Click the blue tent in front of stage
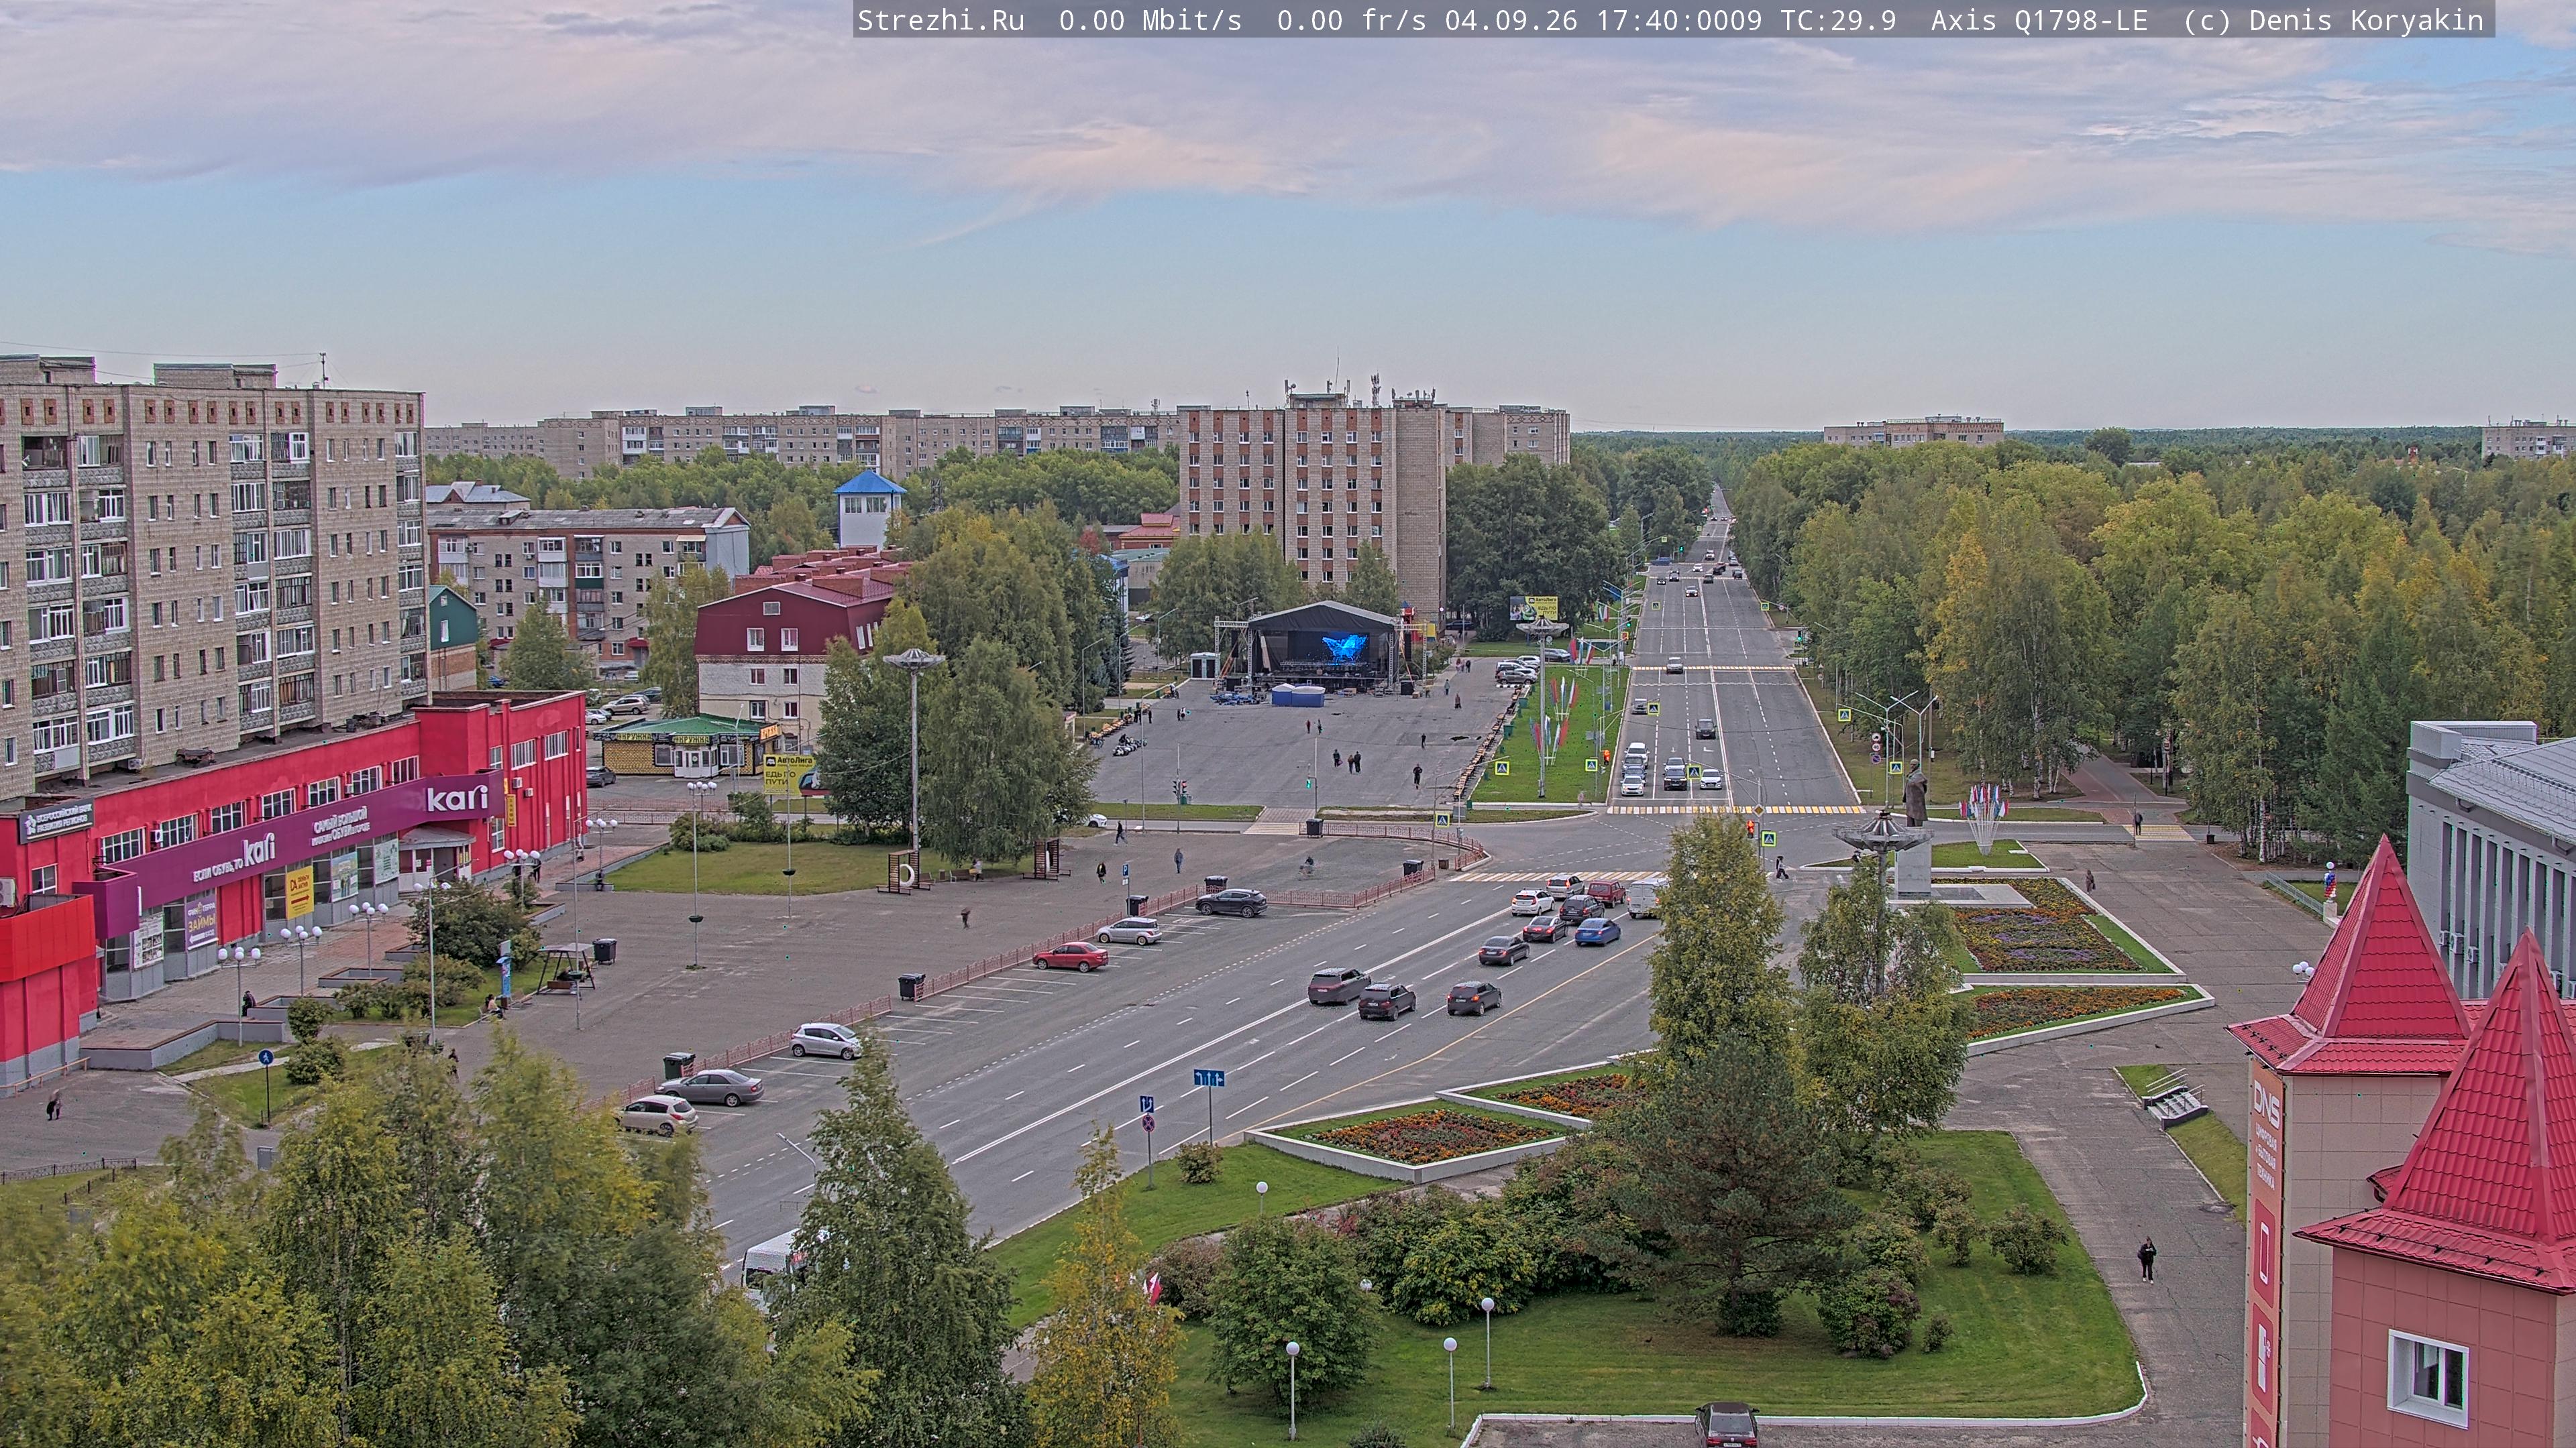 pos(1298,695)
